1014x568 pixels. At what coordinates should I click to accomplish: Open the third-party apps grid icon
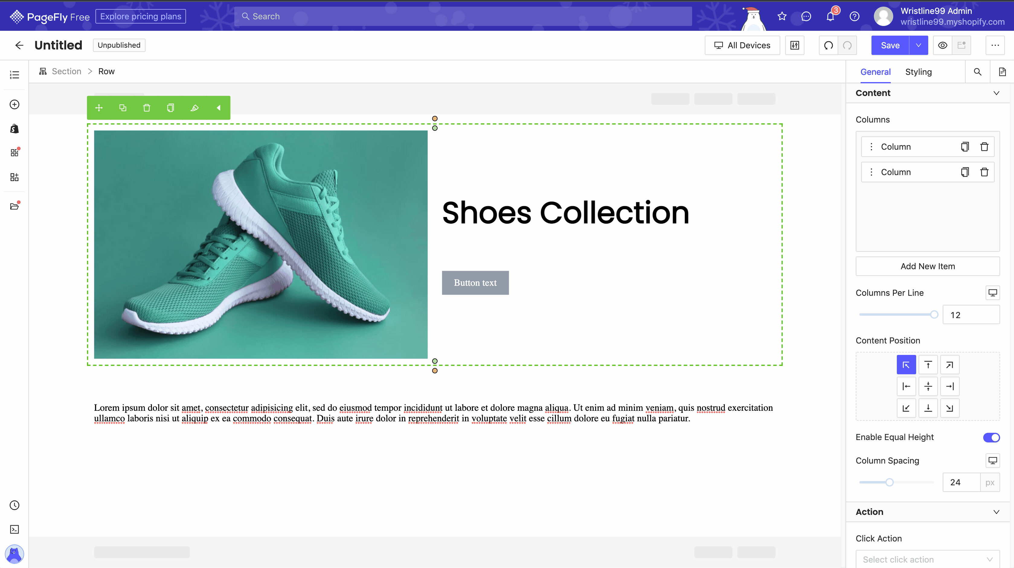coord(14,153)
